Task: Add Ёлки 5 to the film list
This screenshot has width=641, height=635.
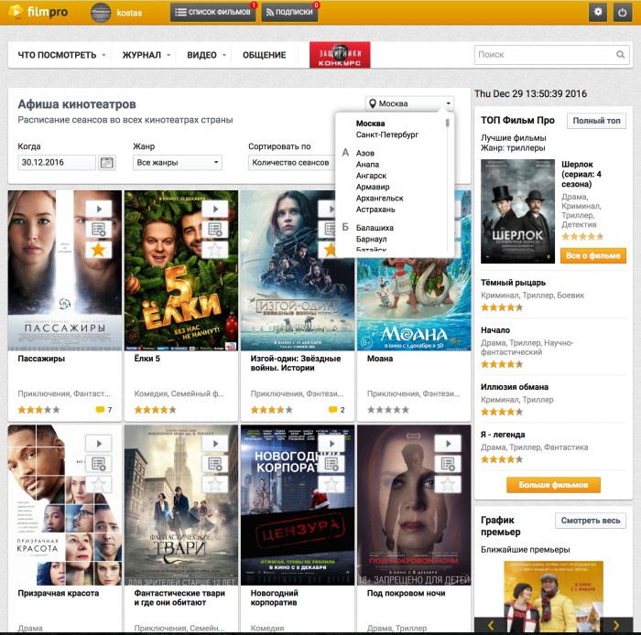Action: pyautogui.click(x=215, y=230)
